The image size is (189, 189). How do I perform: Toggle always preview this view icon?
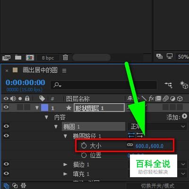click(x=159, y=56)
